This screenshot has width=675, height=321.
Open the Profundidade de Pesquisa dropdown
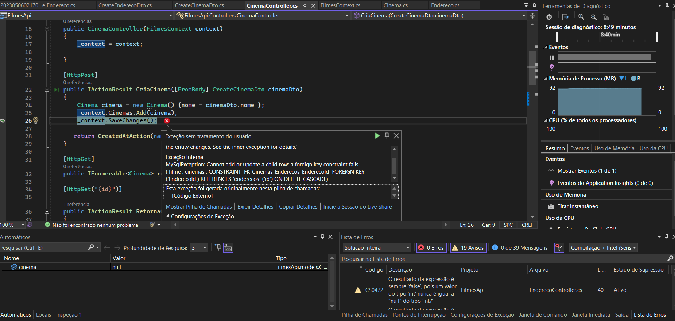click(x=199, y=248)
